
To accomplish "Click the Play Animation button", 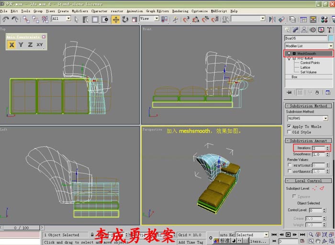I will pyautogui.click(x=288, y=235).
